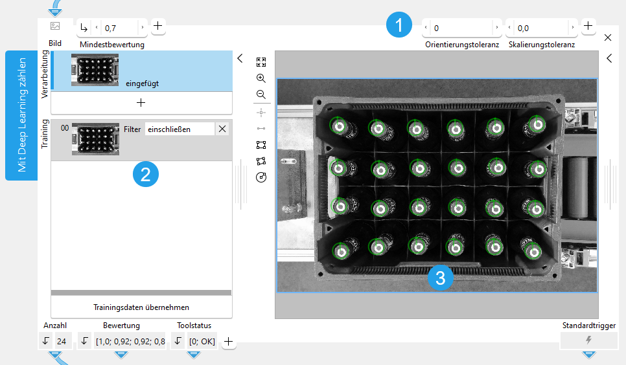Viewport: 626px width, 365px height.
Task: Switch to the Training section tab
Action: pos(45,135)
